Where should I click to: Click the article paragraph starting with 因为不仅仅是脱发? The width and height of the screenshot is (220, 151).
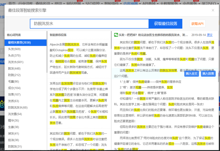[164, 62]
